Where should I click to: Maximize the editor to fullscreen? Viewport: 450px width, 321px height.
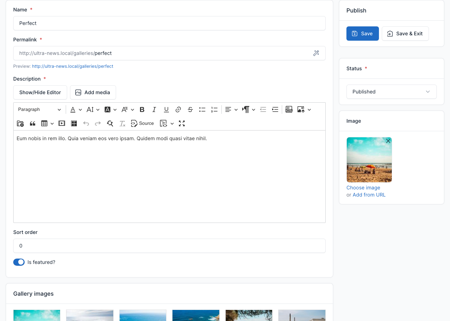pos(182,123)
